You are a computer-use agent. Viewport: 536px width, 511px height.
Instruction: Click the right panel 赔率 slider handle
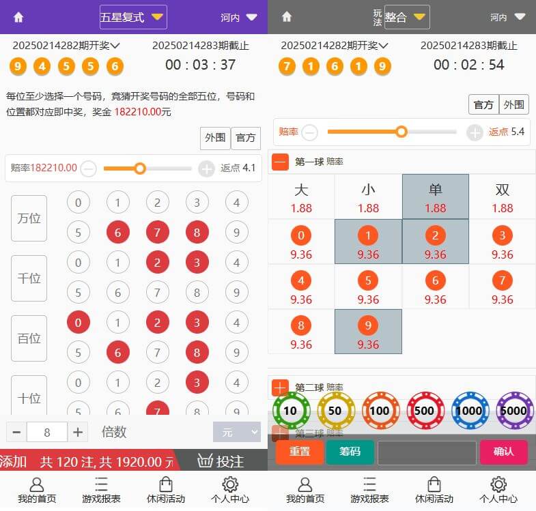click(401, 132)
